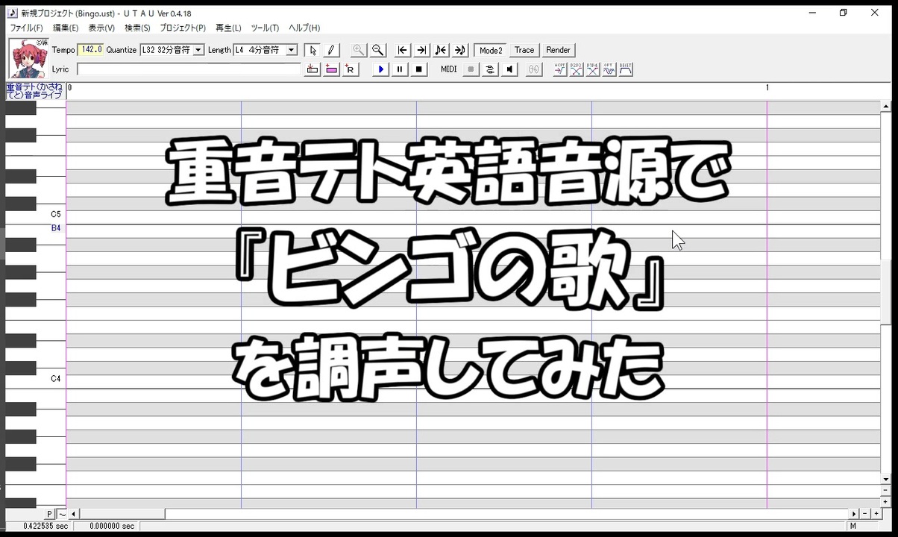Screen dimensions: 898x537
Task: Zoom in with the plus magnifier icon
Action: tap(359, 50)
